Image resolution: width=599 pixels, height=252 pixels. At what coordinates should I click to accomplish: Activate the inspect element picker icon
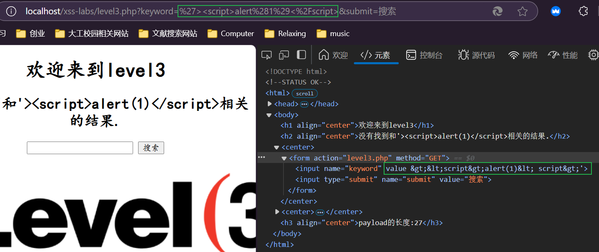click(267, 55)
